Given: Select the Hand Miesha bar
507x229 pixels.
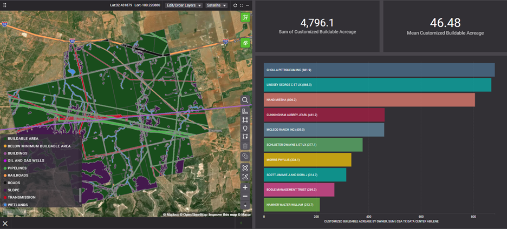Looking at the screenshot, I should (369, 99).
